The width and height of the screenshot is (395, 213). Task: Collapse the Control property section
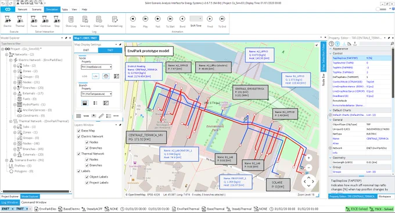point(331,54)
